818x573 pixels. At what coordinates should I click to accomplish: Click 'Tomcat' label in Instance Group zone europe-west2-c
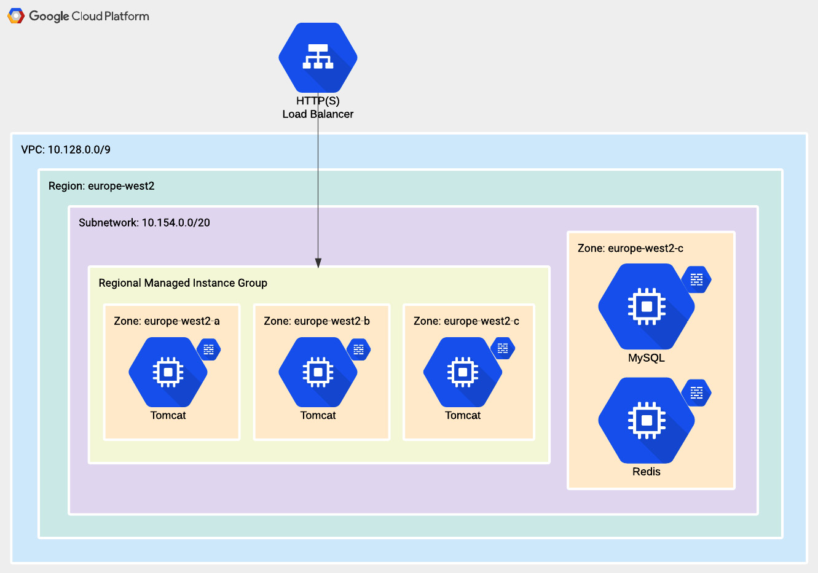[463, 415]
